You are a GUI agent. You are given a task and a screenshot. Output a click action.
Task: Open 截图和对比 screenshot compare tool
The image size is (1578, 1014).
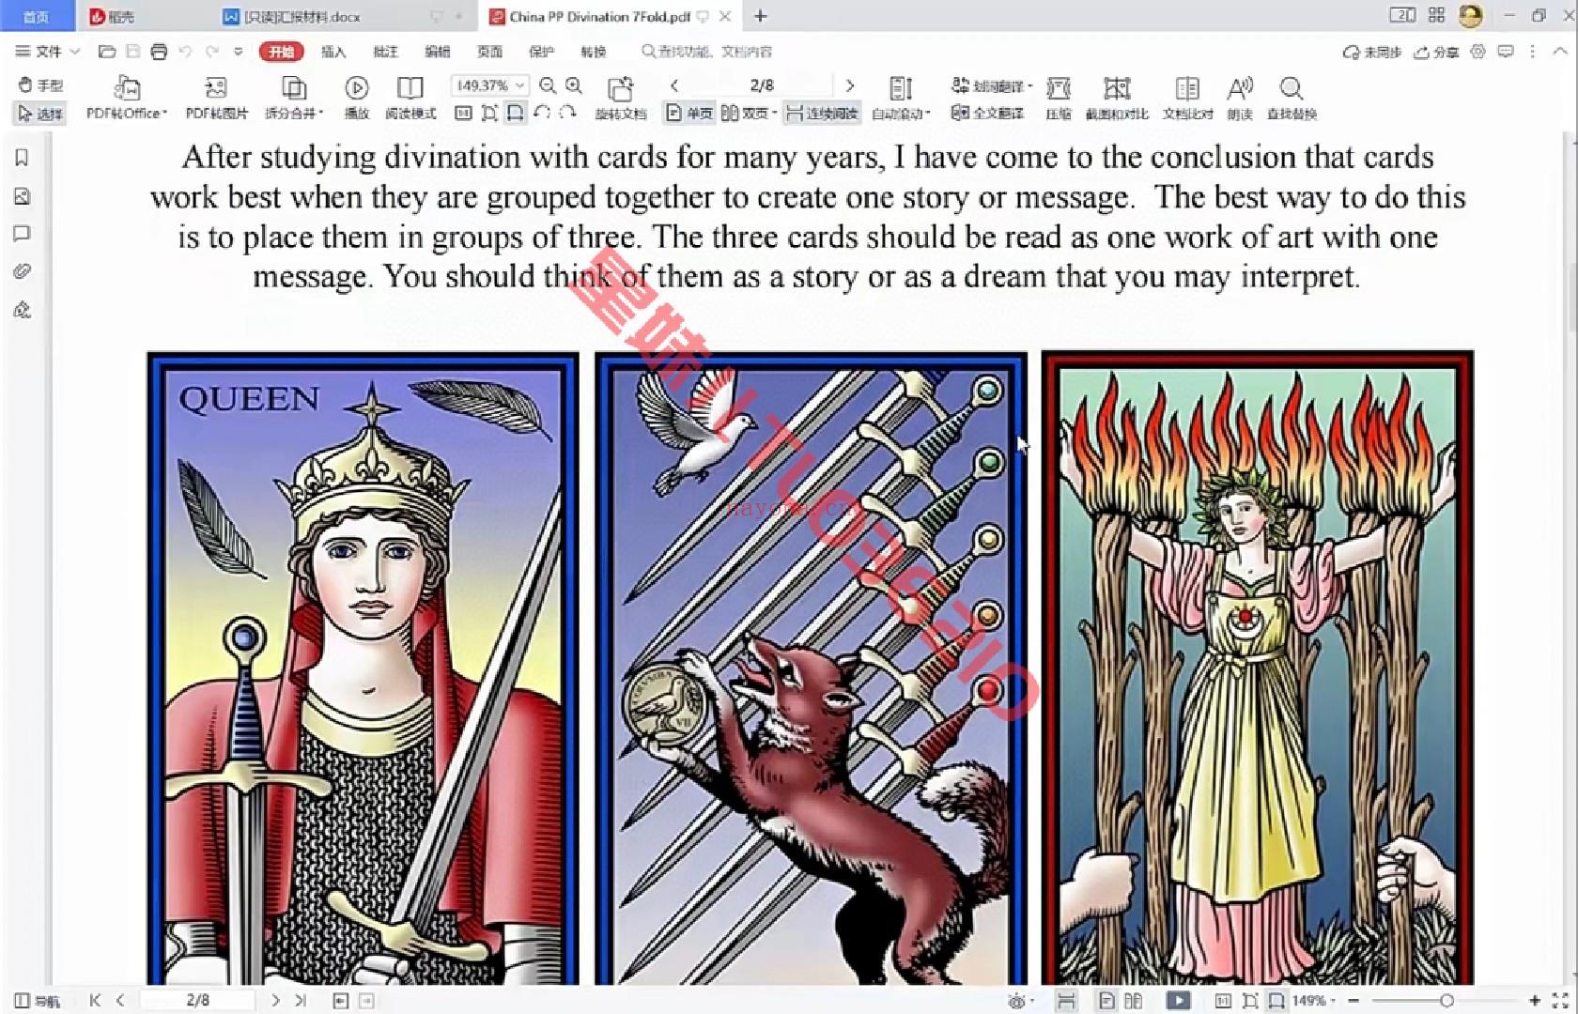tap(1117, 99)
